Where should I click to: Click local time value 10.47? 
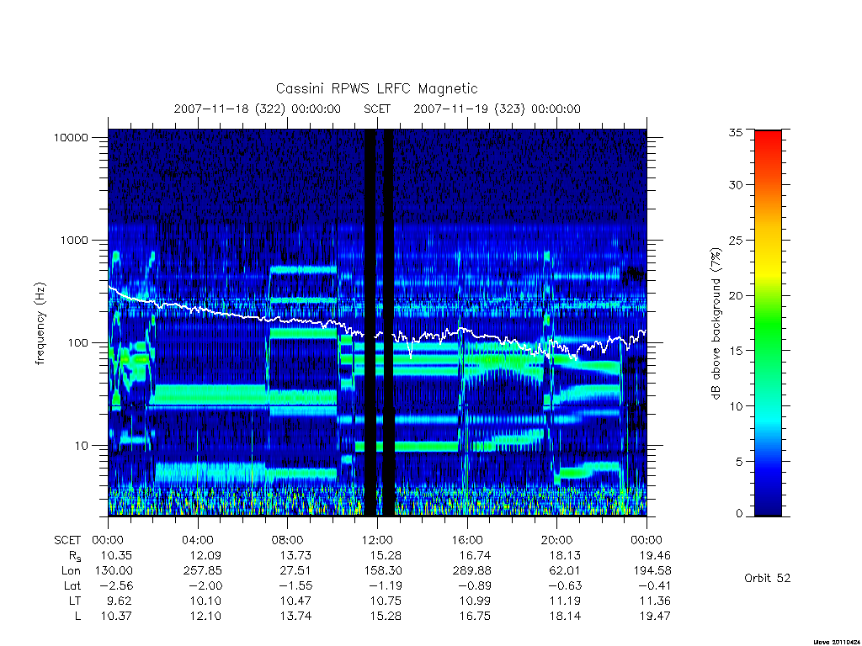click(x=295, y=601)
